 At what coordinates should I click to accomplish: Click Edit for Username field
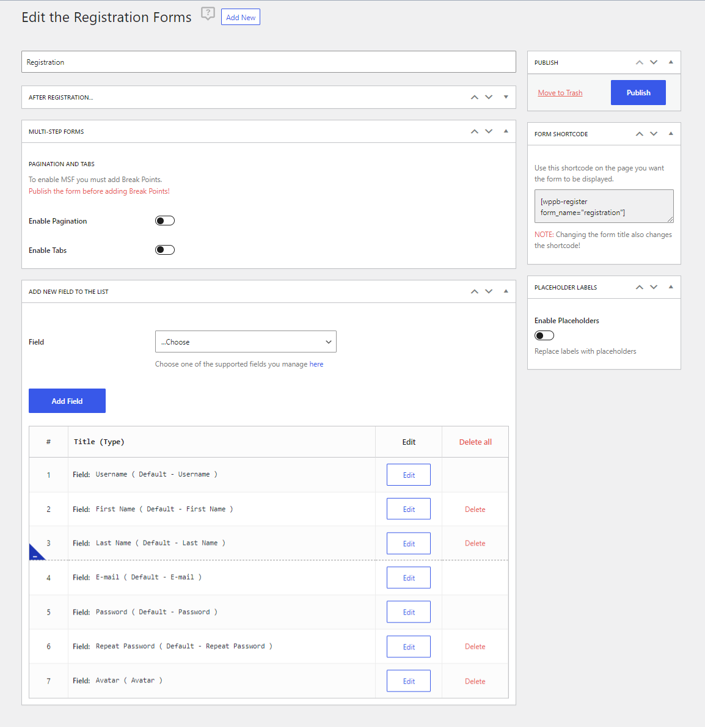tap(408, 475)
